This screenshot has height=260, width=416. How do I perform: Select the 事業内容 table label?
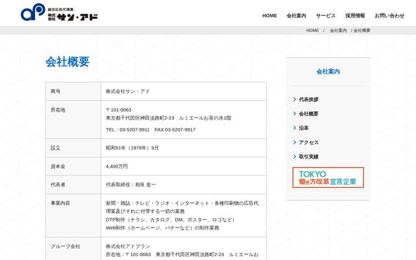(60, 203)
